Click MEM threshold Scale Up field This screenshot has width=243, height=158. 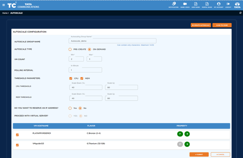[121, 98]
